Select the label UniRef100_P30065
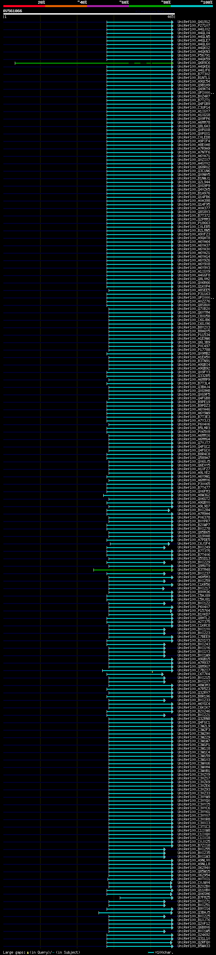This screenshot has height=955, width=216. [x=193, y=484]
